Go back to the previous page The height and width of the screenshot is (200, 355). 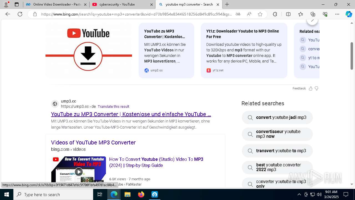8,14
